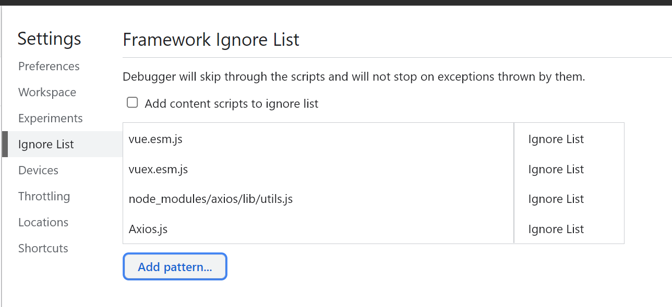This screenshot has height=307, width=672.
Task: Switch to the Workspace settings tab
Action: pyautogui.click(x=47, y=92)
